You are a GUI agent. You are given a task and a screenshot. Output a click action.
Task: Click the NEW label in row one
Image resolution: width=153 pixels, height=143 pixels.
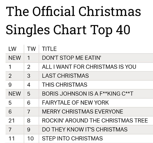[15, 58]
